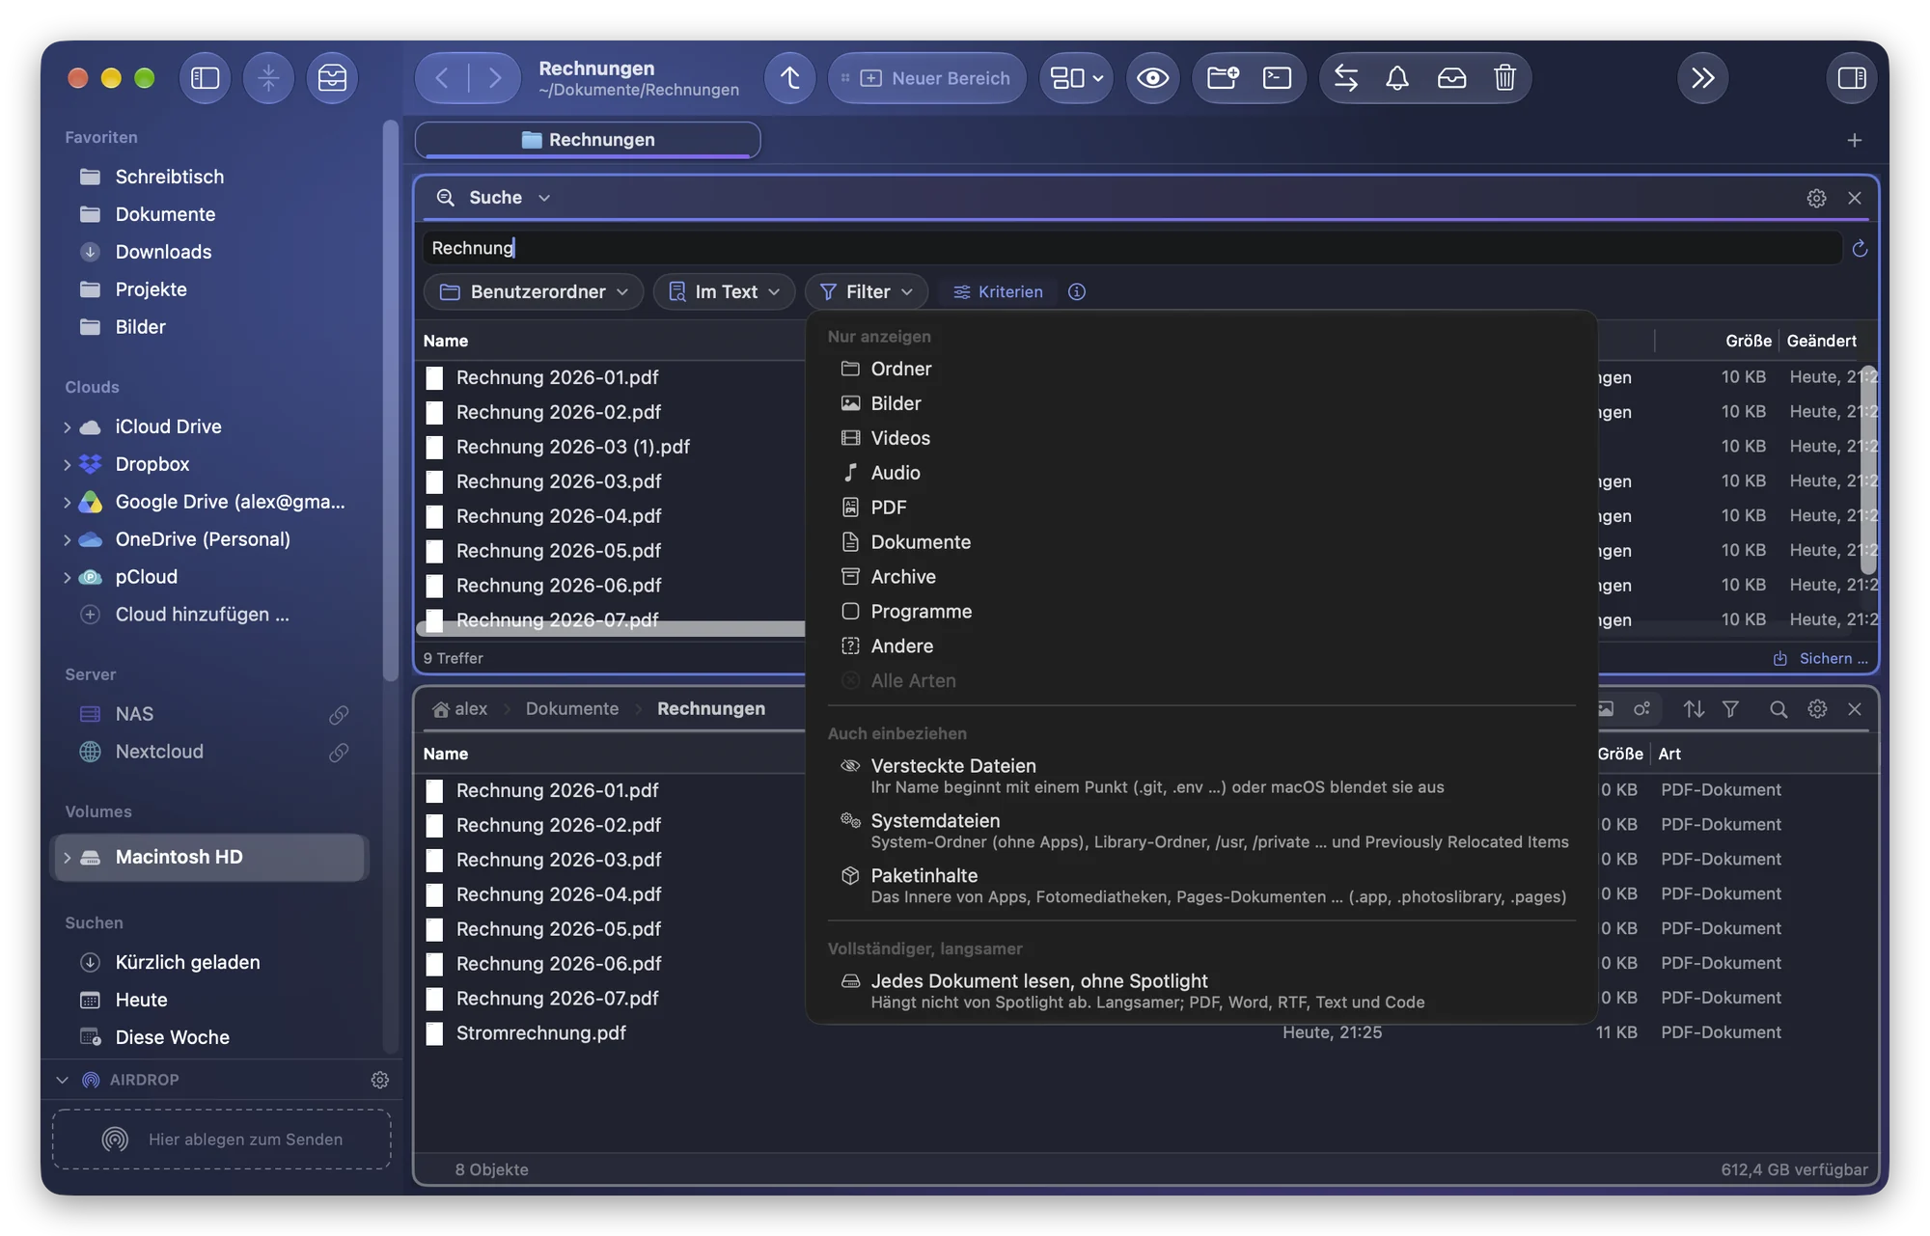Expand Dropbox in the Clouds section
The width and height of the screenshot is (1930, 1236).
[x=67, y=464]
